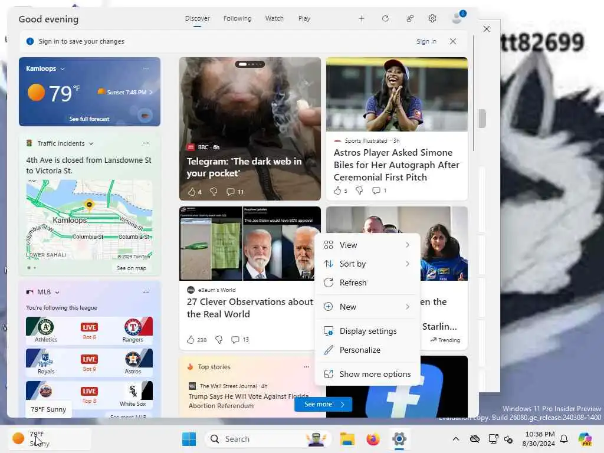Screen dimensions: 604x453
Task: Open taskbar weather widget 79°F Sunny
Action: pyautogui.click(x=50, y=439)
